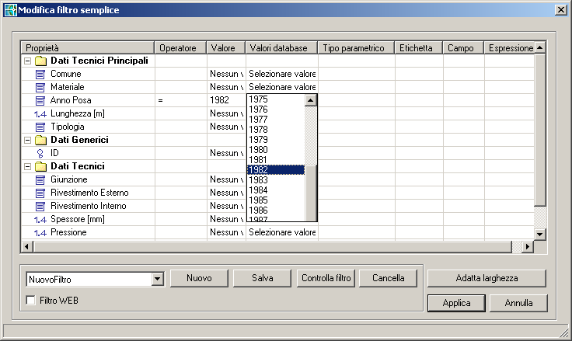Click the Spessore [mm] numeric icon

tap(41, 219)
